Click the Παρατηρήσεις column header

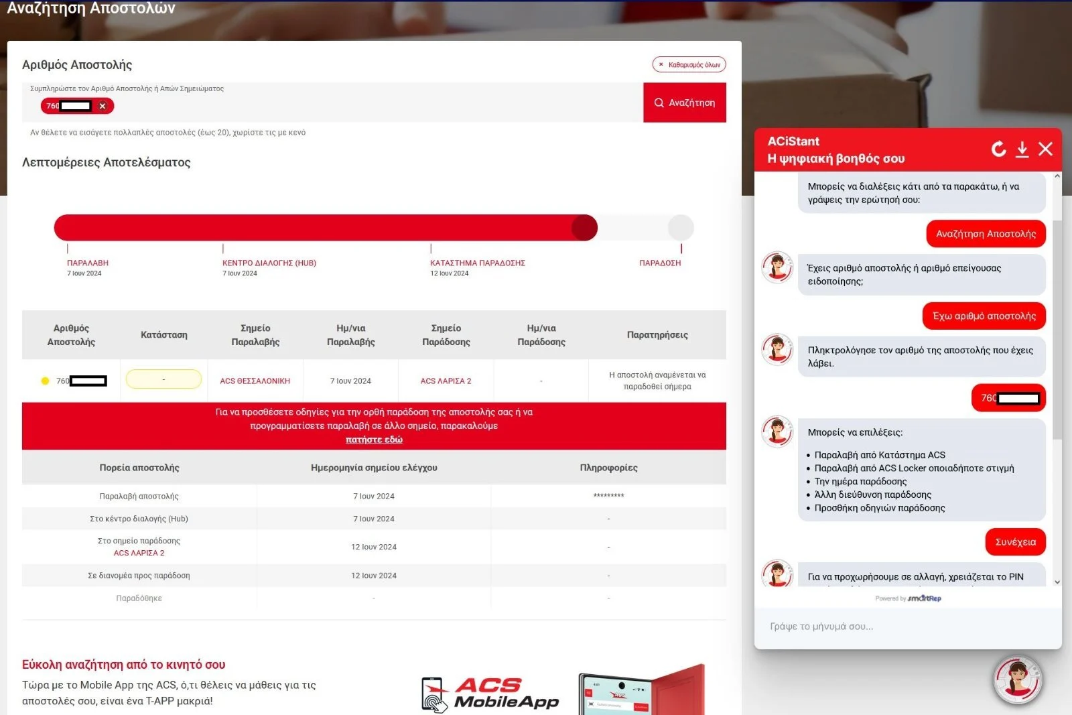tap(657, 335)
